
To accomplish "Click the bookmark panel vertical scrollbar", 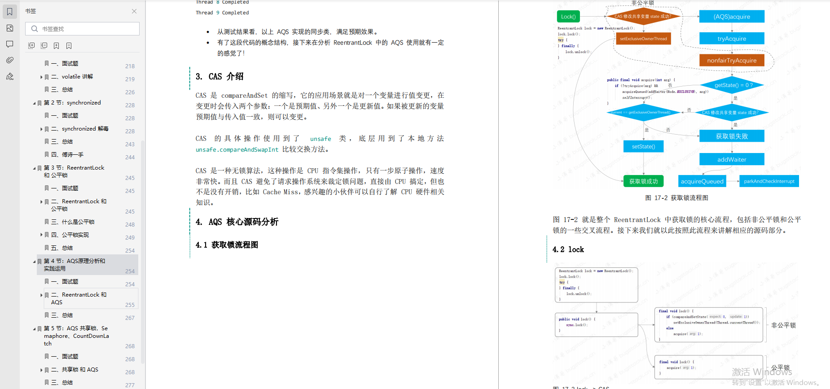I will [143, 251].
